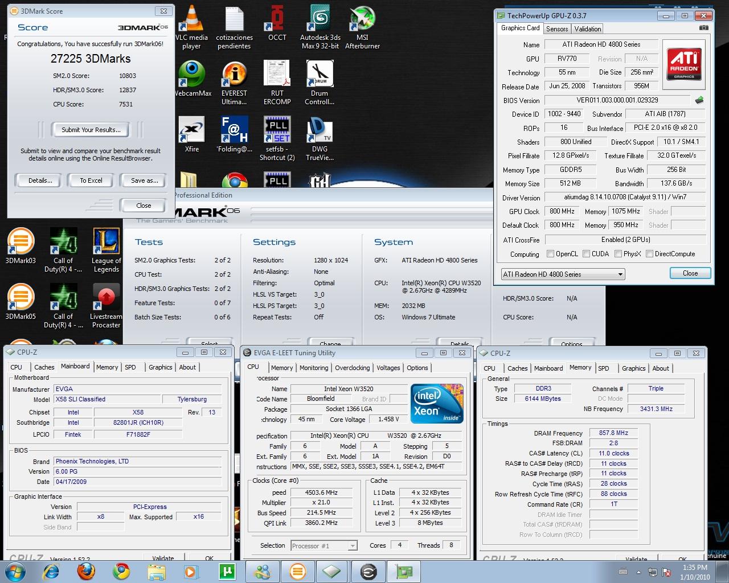Open SPD tab in right CPU-Z
The width and height of the screenshot is (729, 583).
click(x=604, y=368)
